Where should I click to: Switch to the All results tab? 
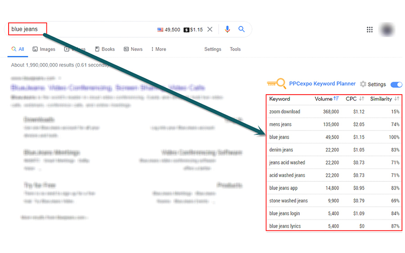pyautogui.click(x=18, y=49)
